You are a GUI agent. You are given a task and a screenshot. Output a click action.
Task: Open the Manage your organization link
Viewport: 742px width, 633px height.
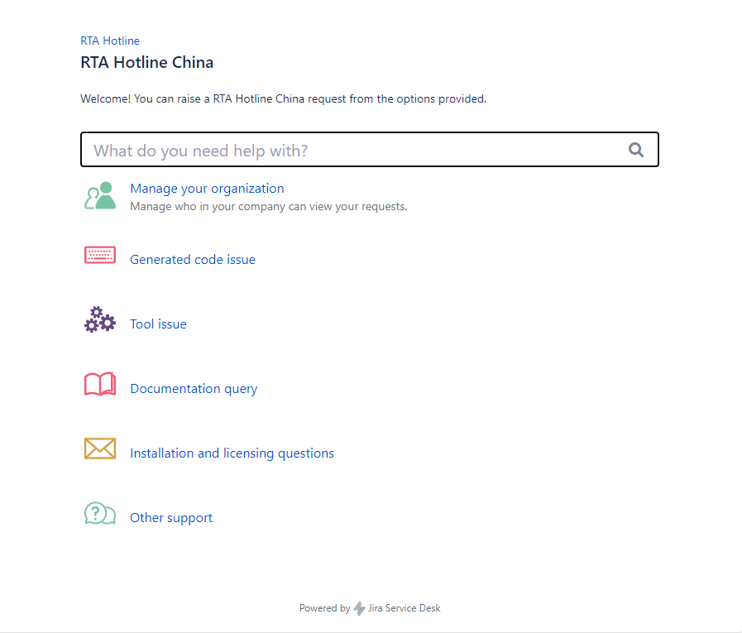point(207,189)
